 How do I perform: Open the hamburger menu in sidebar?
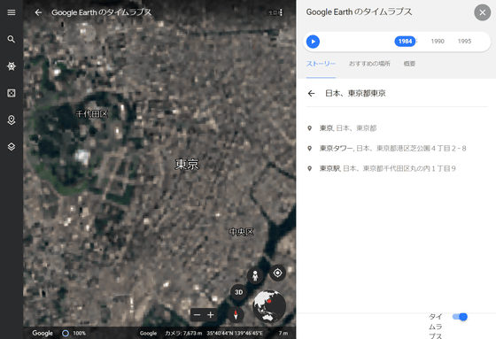12,12
